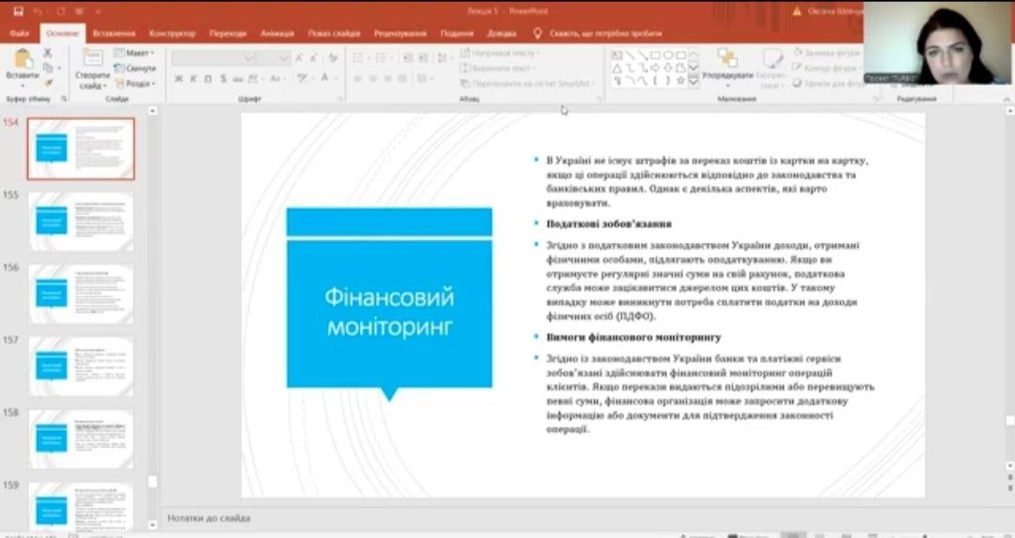Viewport: 1015px width, 538px height.
Task: Select slide thumbnail 157
Action: click(x=81, y=366)
